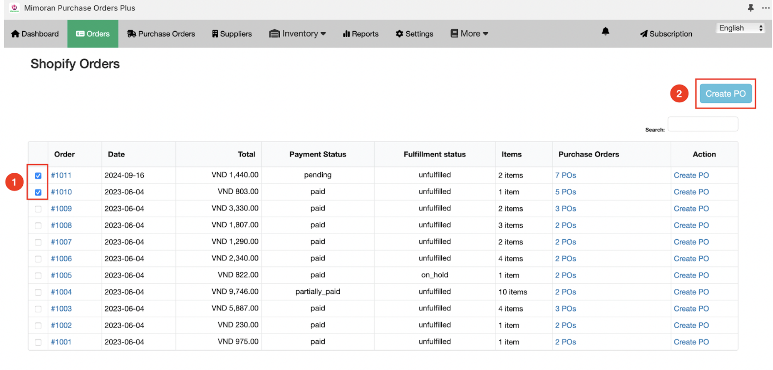Tick the checkbox for order #1007

pyautogui.click(x=38, y=242)
